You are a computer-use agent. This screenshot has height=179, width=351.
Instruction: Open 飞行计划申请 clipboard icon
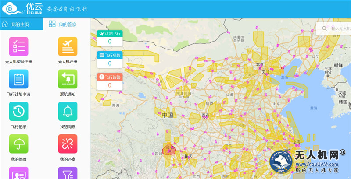[18, 79]
